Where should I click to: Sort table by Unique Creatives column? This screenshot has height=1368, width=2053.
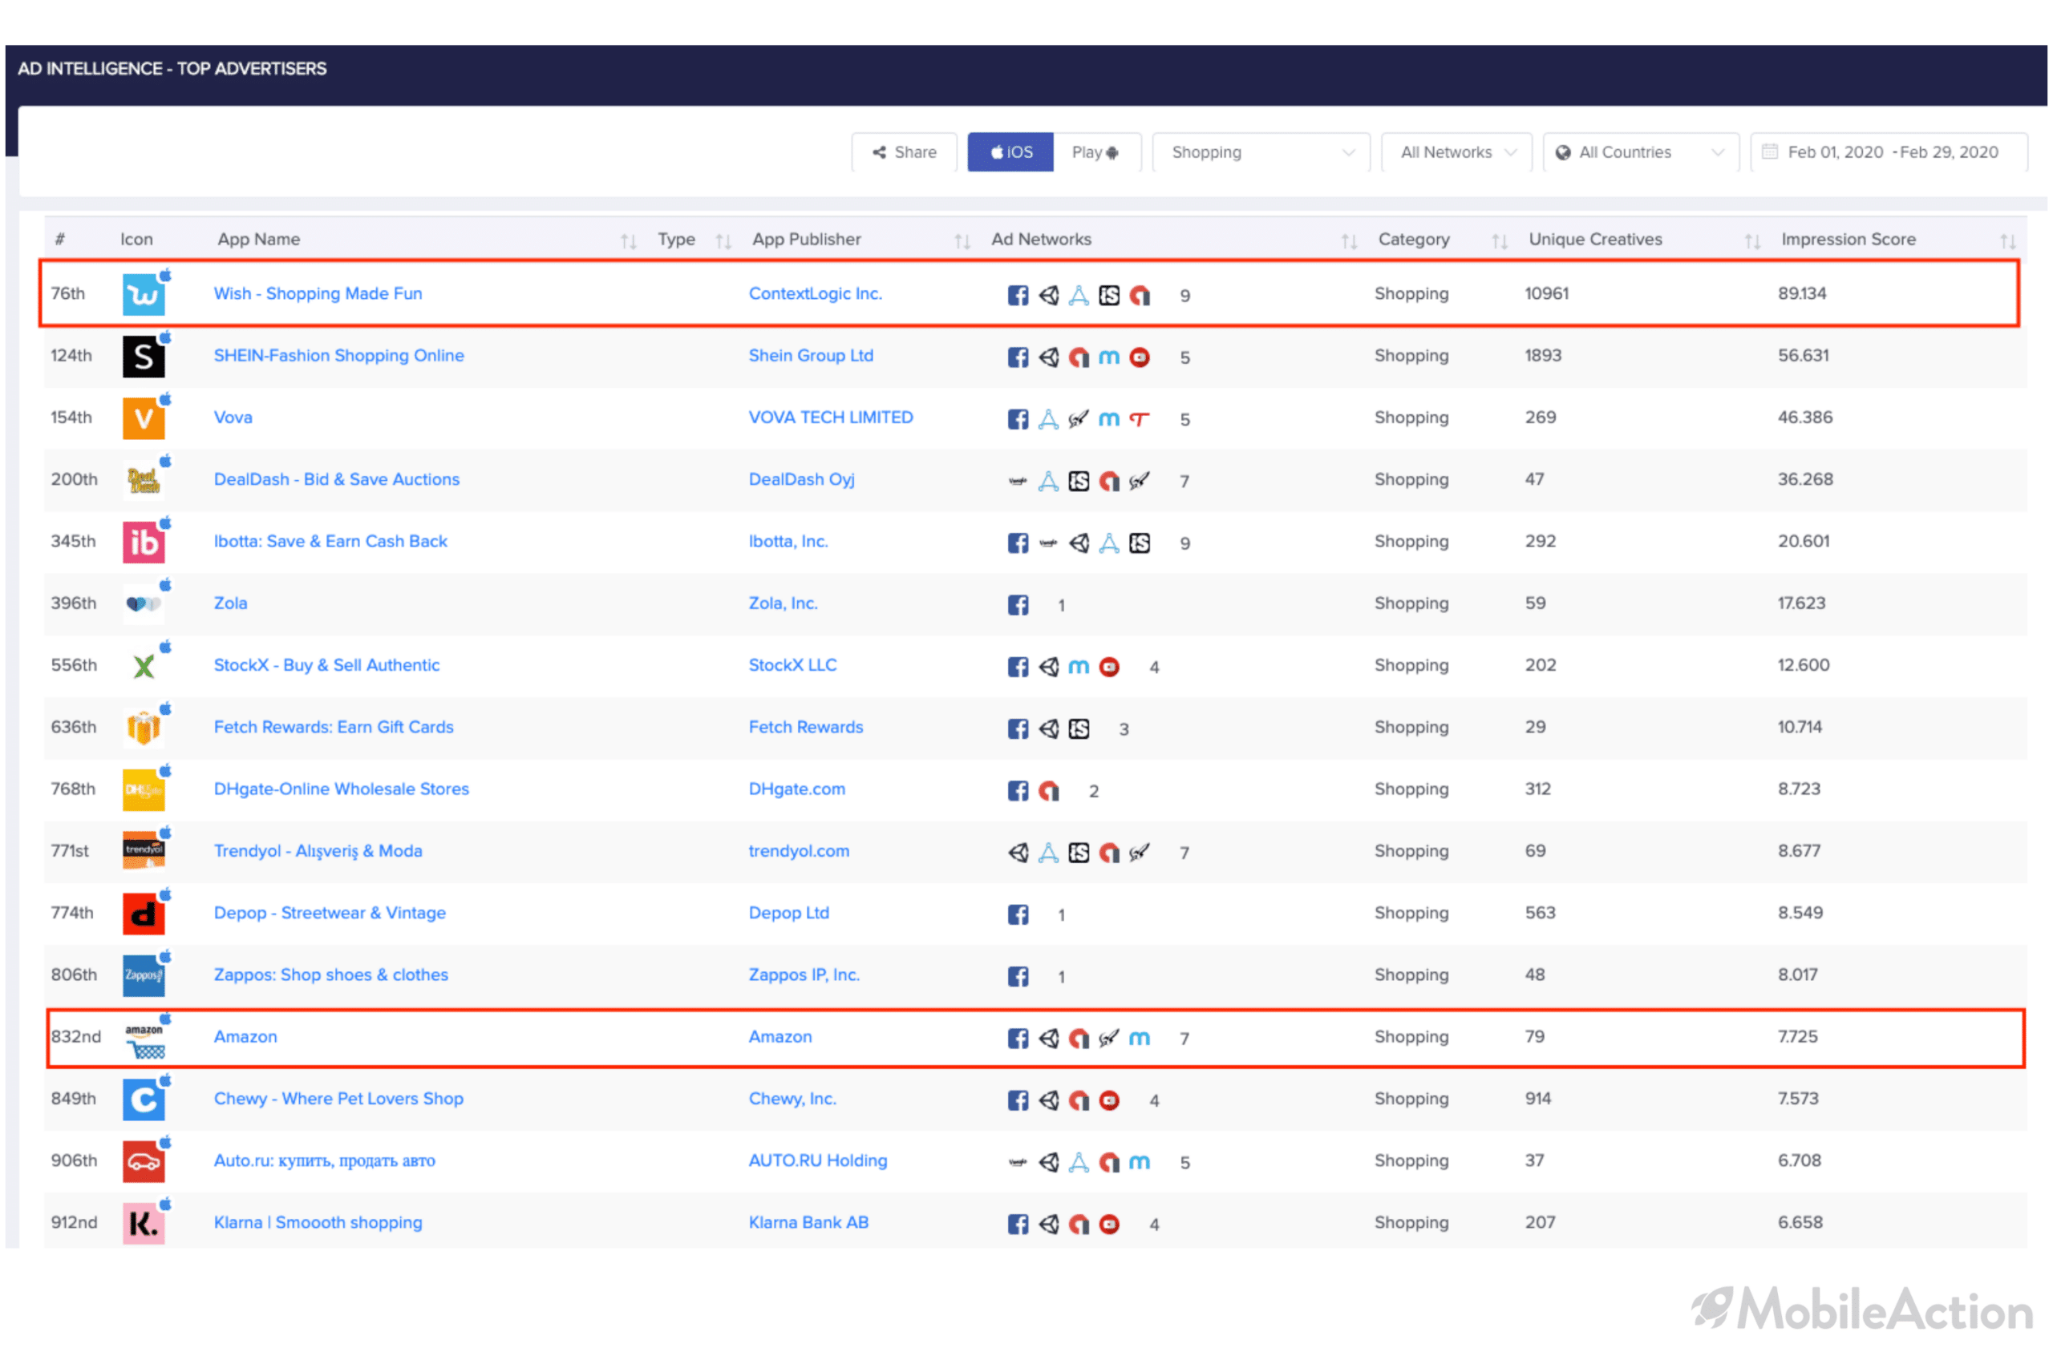coord(1751,240)
